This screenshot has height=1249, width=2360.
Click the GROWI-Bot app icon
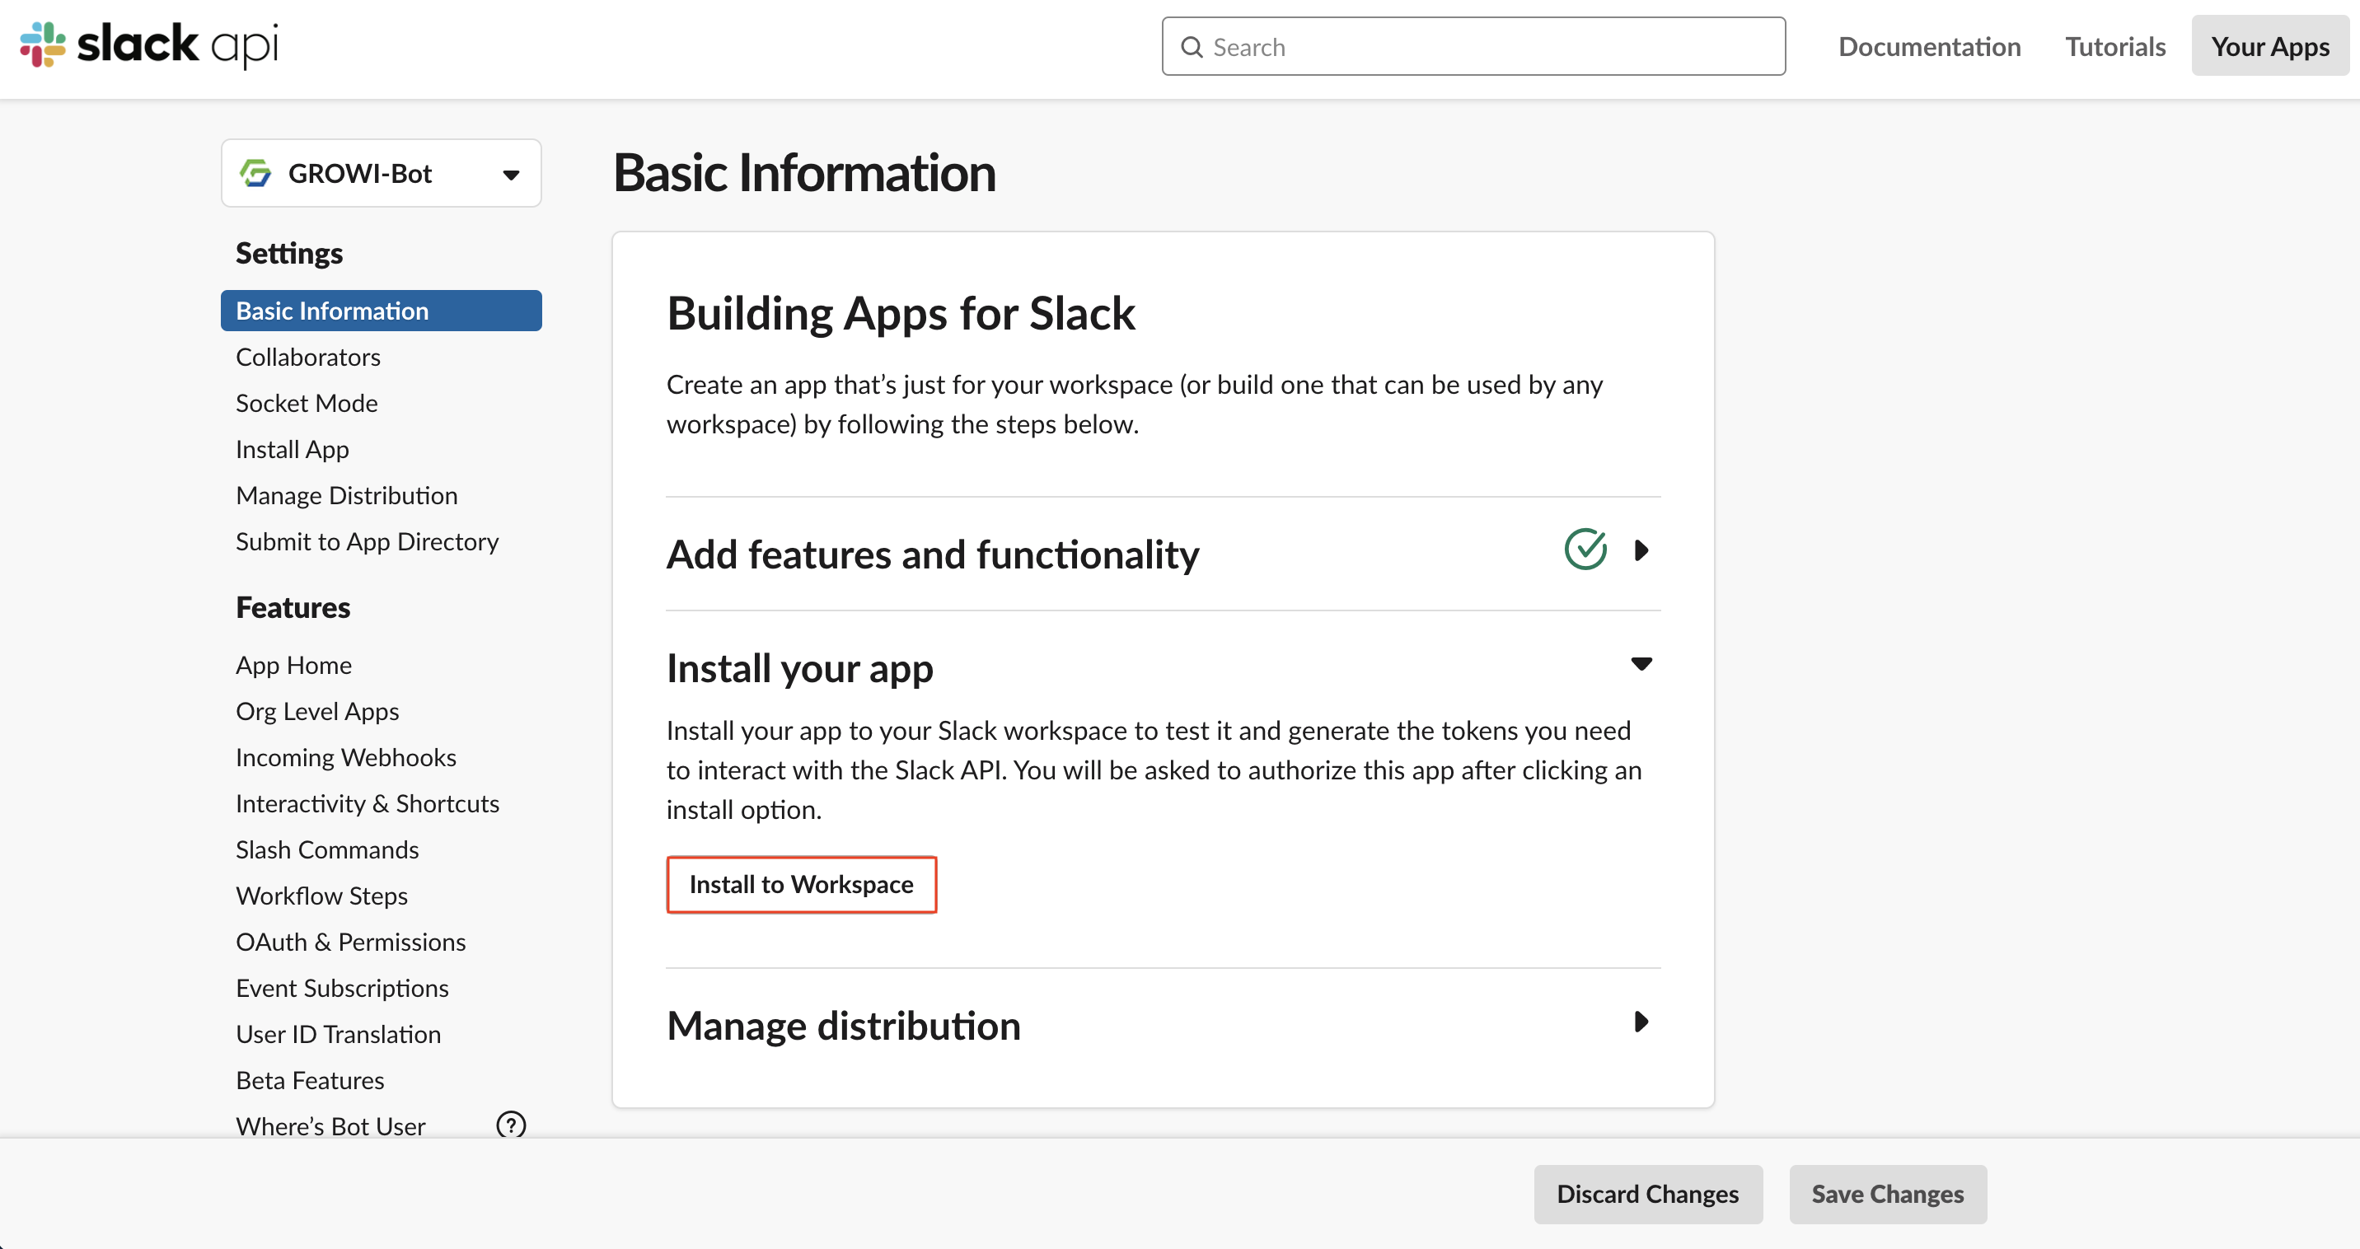(255, 173)
